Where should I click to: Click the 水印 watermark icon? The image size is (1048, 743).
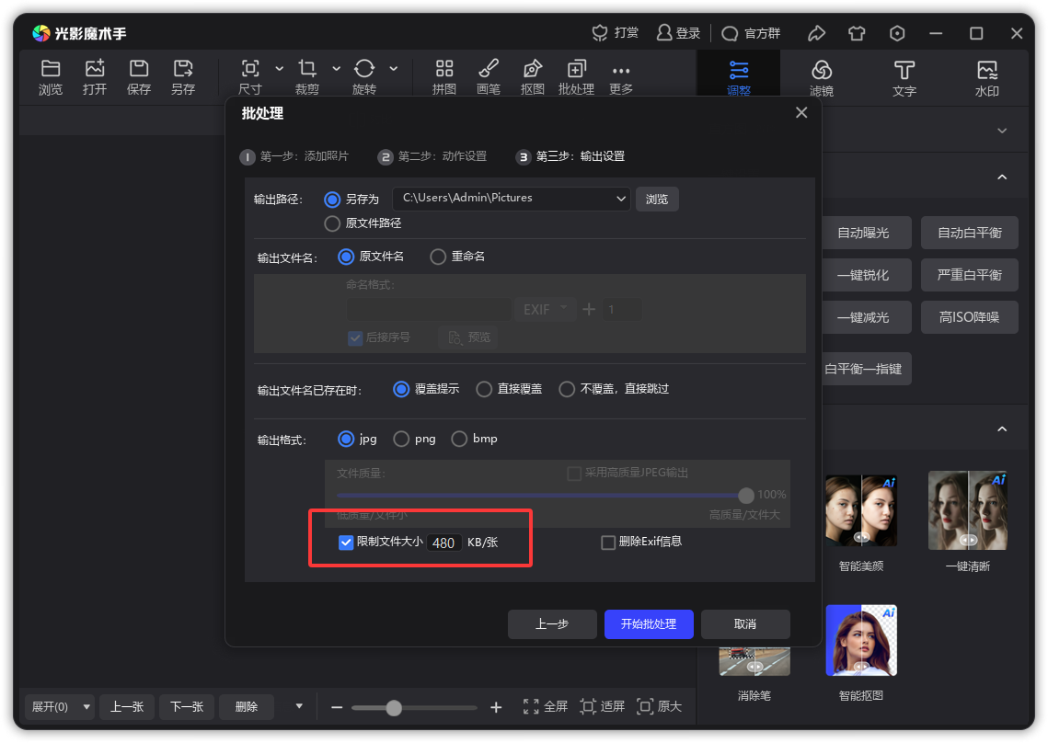point(987,71)
